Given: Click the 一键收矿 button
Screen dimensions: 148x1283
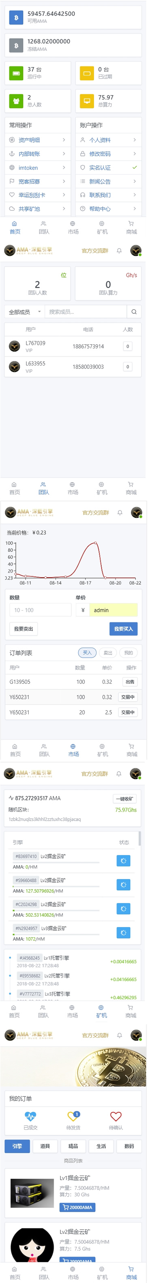Looking at the screenshot, I should 124,798.
